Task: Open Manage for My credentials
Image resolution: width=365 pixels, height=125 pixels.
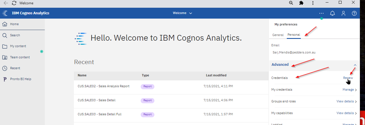Action: coord(350,90)
